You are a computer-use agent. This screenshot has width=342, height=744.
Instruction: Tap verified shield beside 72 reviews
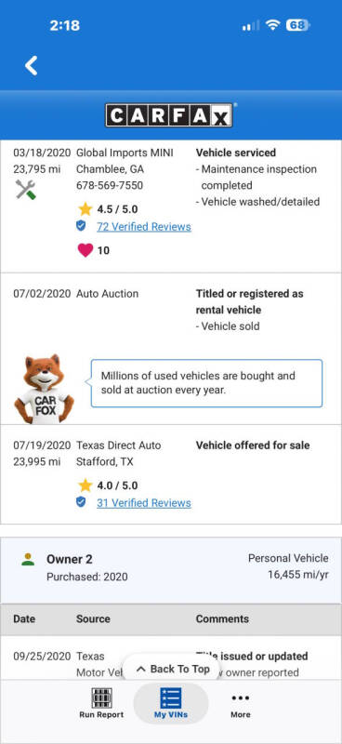coord(81,226)
